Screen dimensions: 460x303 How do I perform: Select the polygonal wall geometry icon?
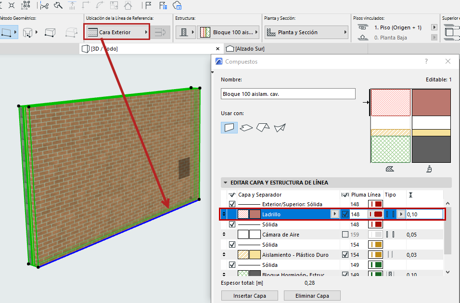(71, 32)
